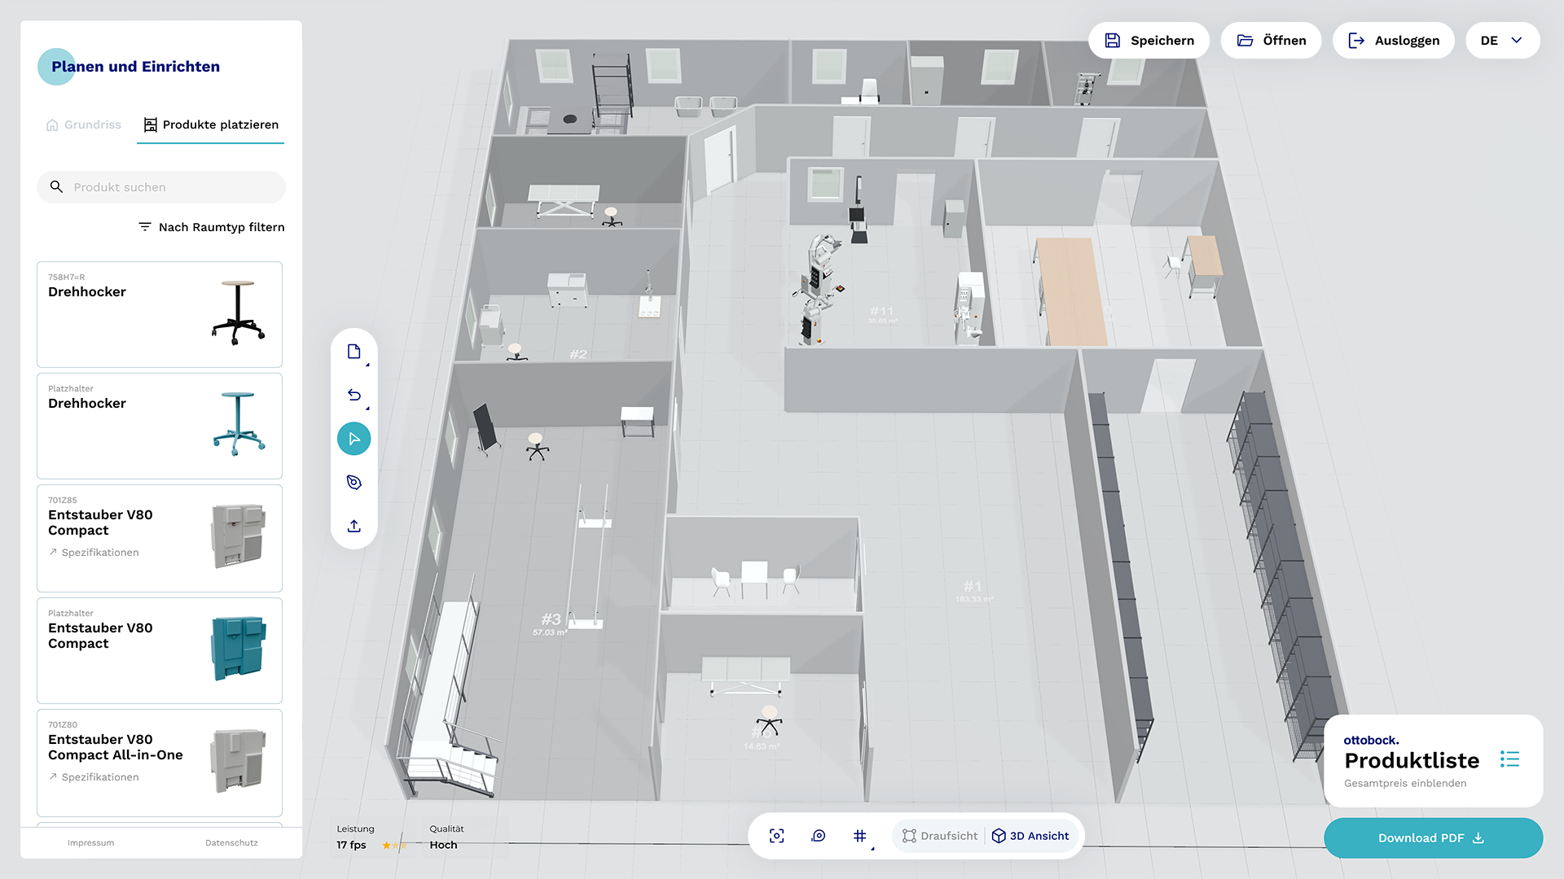Click the Produktliste list icon
This screenshot has height=879, width=1564.
(1509, 759)
